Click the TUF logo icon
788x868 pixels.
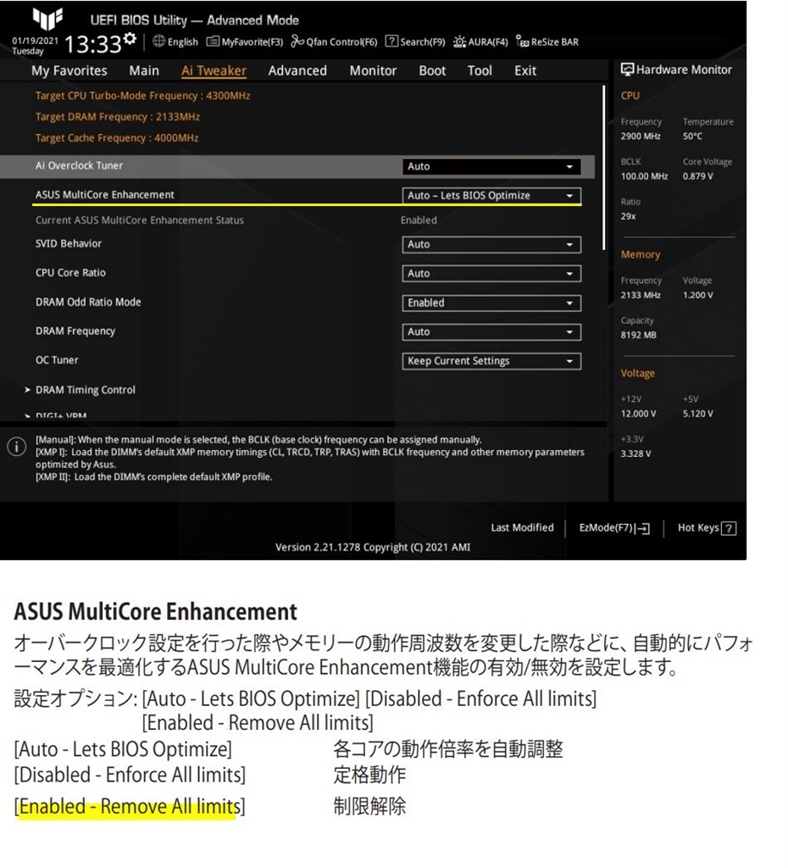[47, 19]
